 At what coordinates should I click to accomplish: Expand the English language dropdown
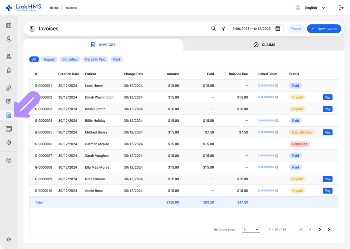coord(315,8)
